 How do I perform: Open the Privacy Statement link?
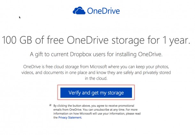[x=70, y=118]
